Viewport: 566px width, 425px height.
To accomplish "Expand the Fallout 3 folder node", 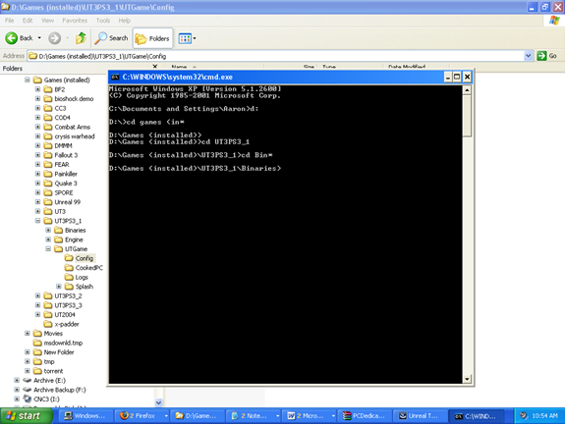I will (37, 155).
